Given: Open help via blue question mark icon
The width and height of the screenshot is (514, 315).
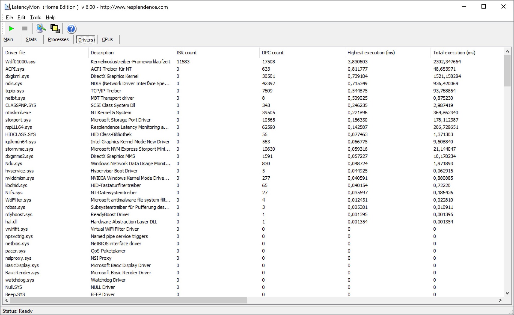Looking at the screenshot, I should pyautogui.click(x=71, y=29).
